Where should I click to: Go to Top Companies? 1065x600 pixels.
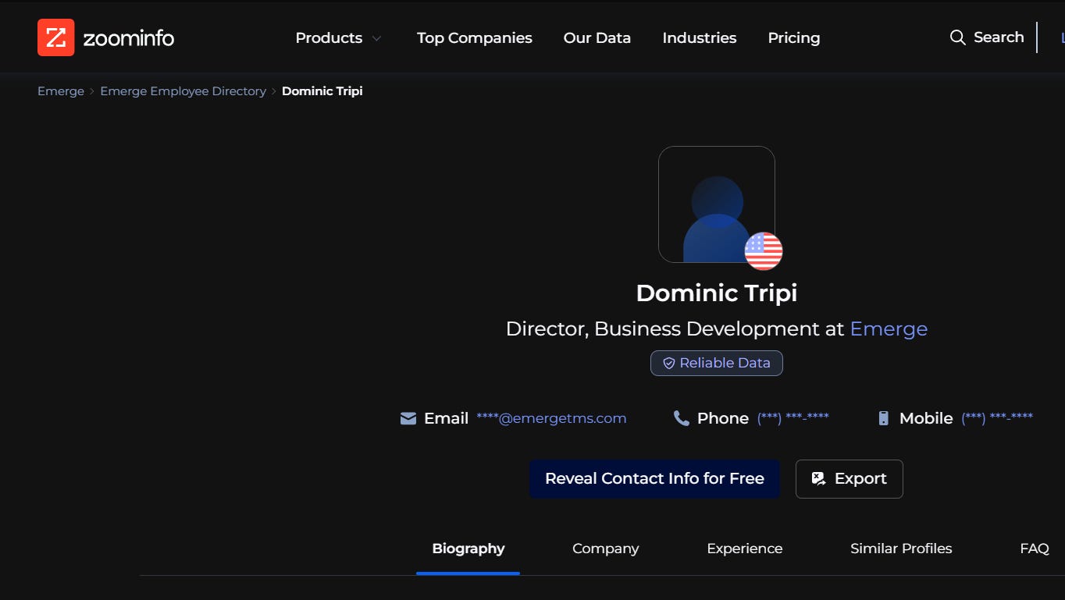click(475, 37)
